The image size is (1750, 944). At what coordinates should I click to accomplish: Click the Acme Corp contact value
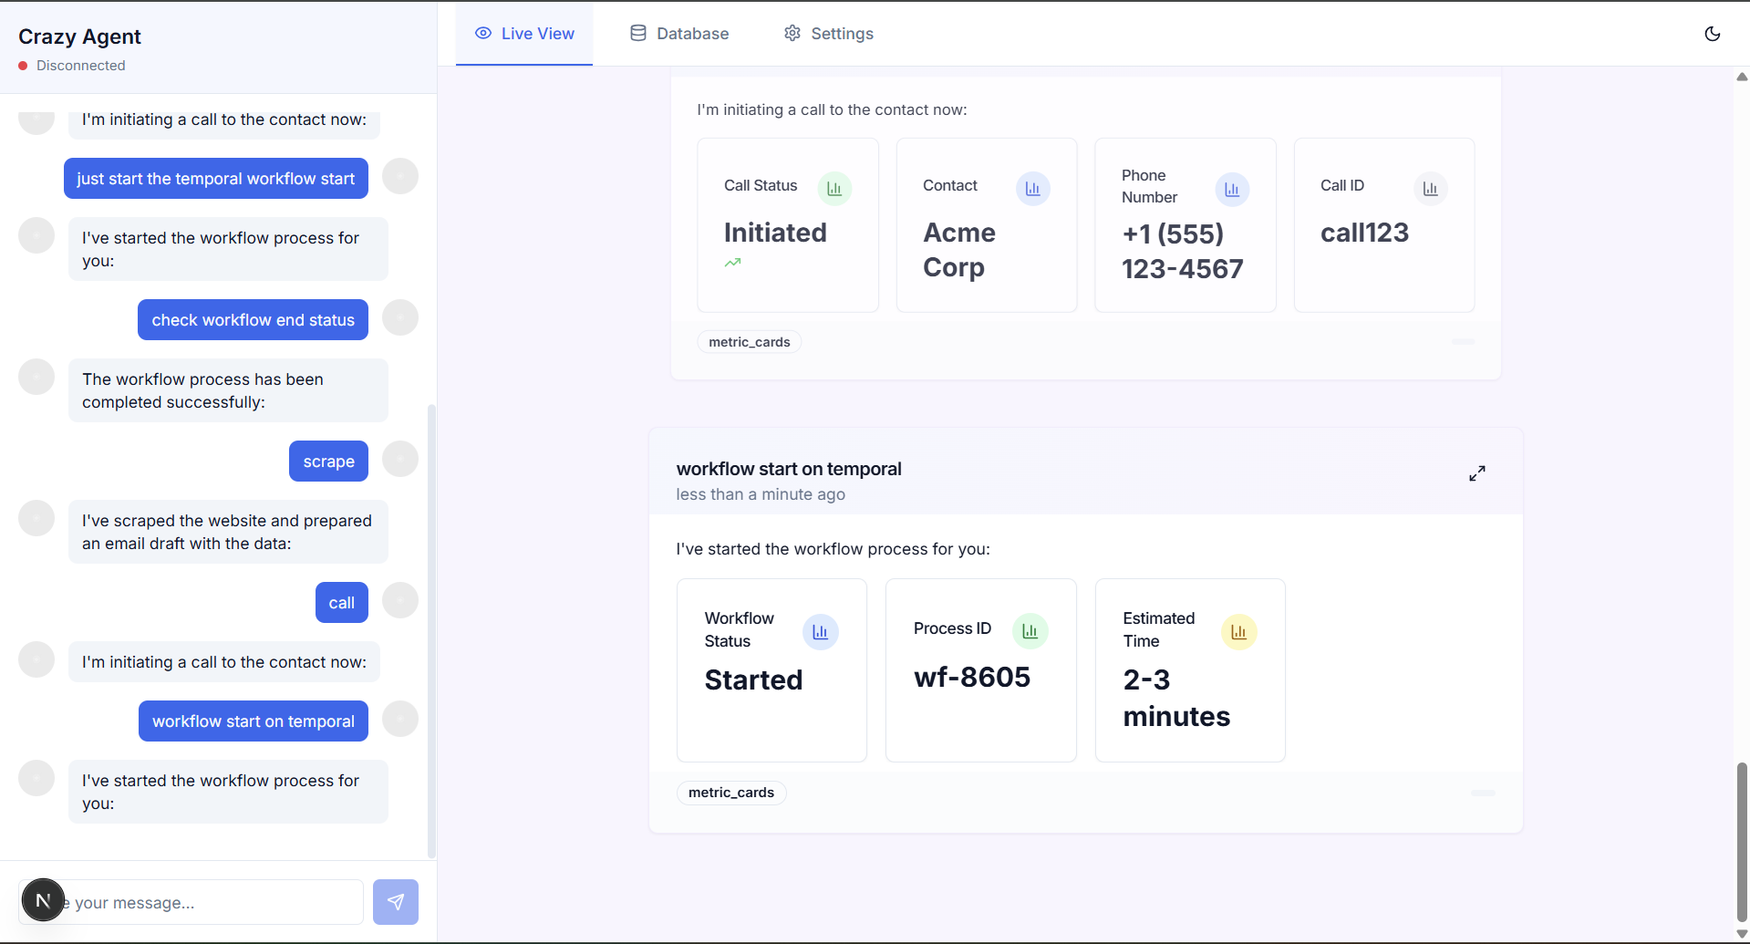(x=959, y=250)
